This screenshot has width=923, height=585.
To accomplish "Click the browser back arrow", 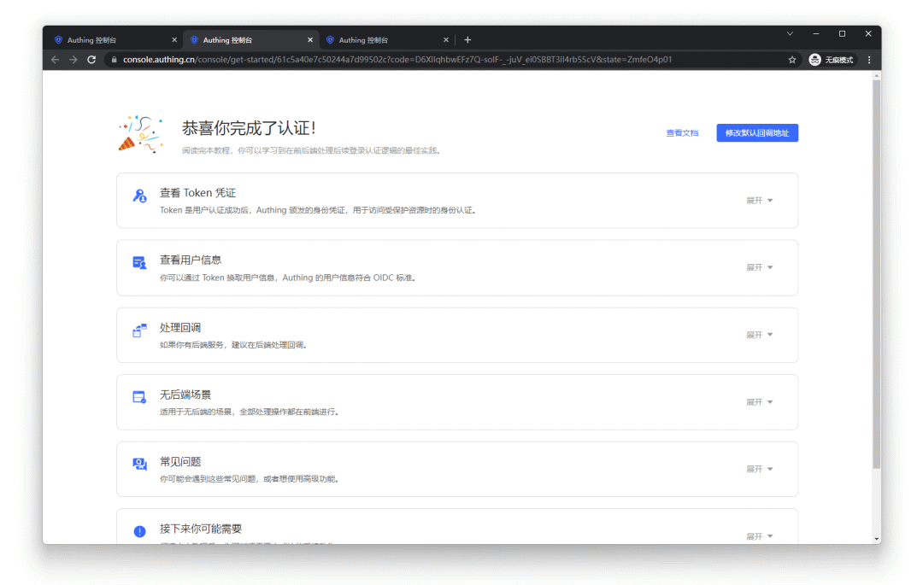I will [x=55, y=60].
